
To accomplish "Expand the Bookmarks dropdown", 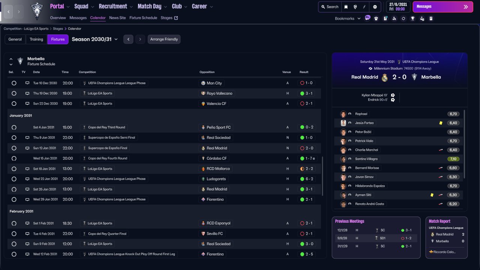I will (348, 18).
